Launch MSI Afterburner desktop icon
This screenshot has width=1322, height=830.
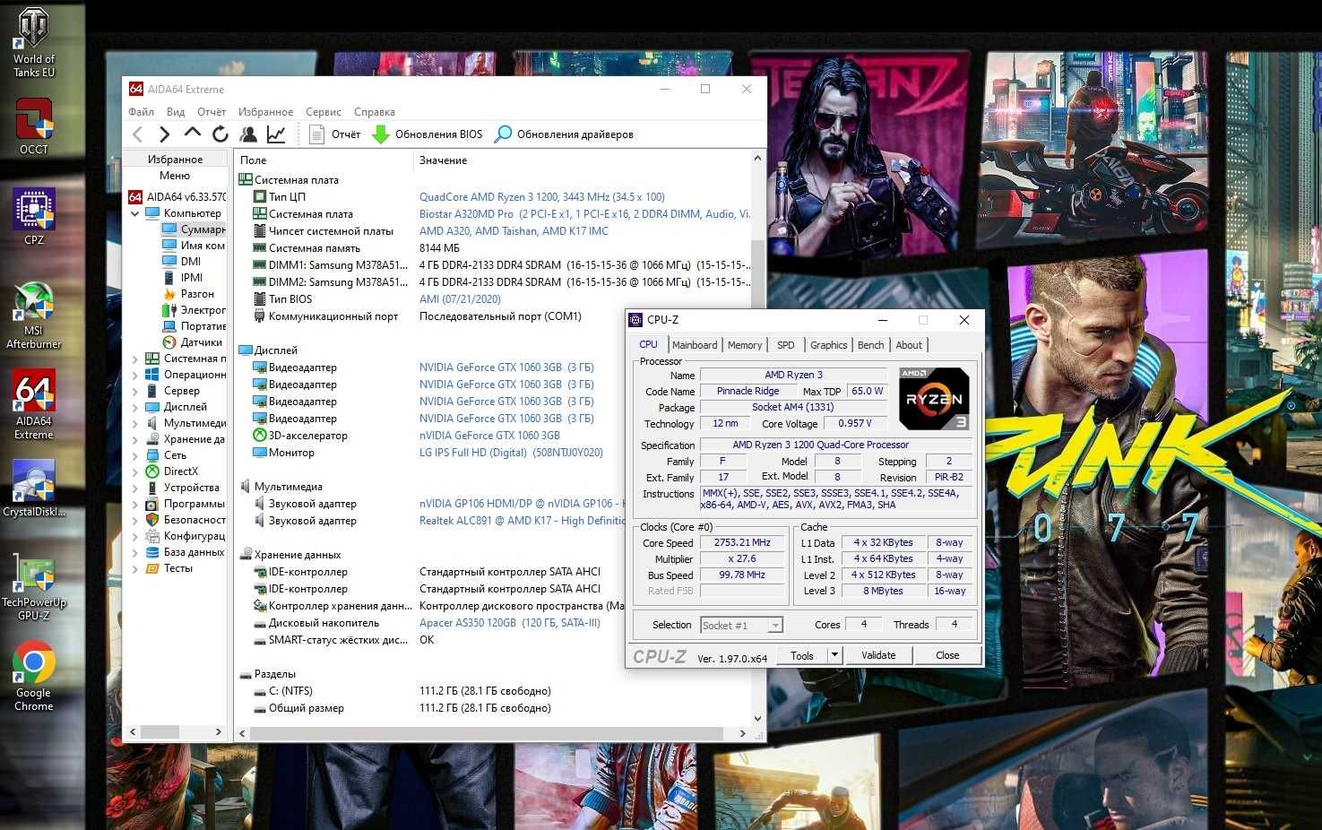coord(34,316)
